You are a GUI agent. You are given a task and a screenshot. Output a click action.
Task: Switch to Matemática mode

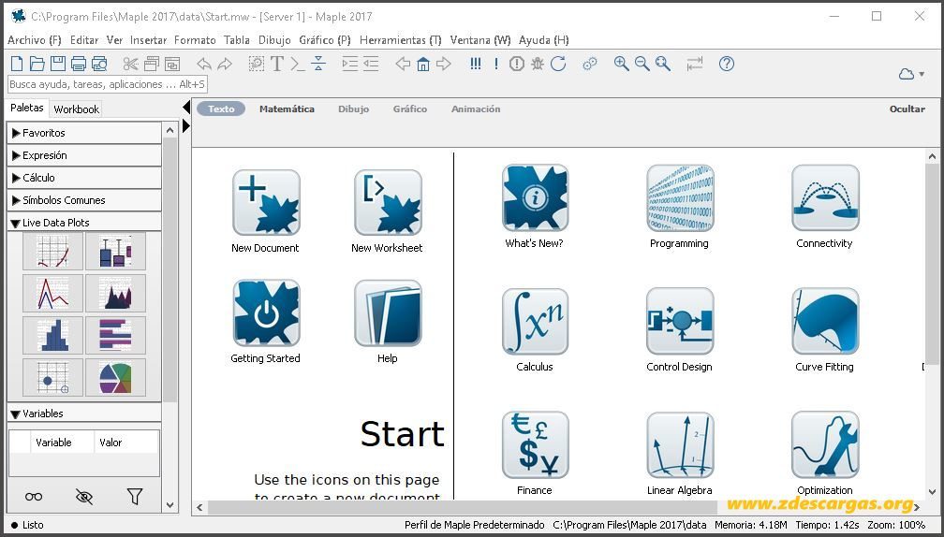(x=287, y=109)
